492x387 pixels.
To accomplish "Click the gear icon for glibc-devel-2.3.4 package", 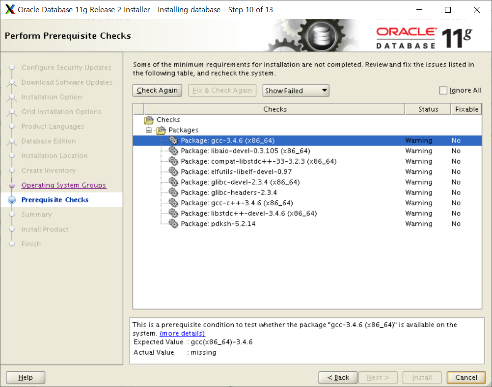I will pyautogui.click(x=173, y=182).
